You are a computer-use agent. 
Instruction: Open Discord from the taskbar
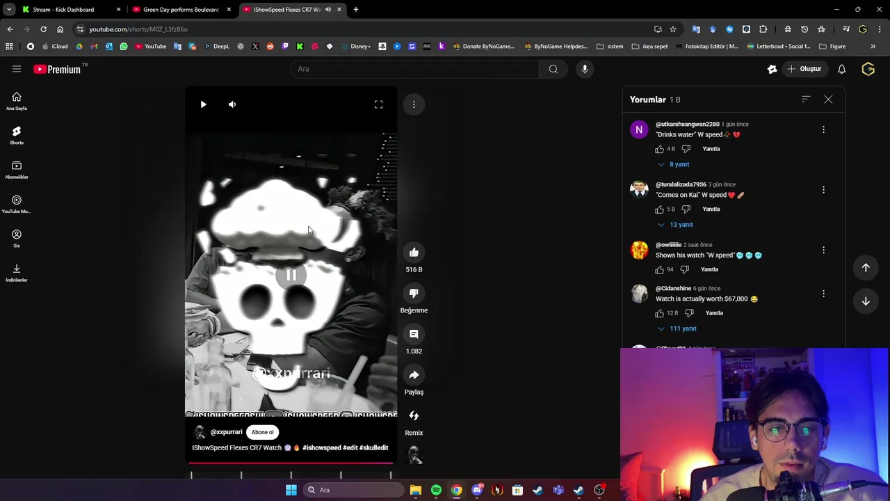pyautogui.click(x=477, y=490)
